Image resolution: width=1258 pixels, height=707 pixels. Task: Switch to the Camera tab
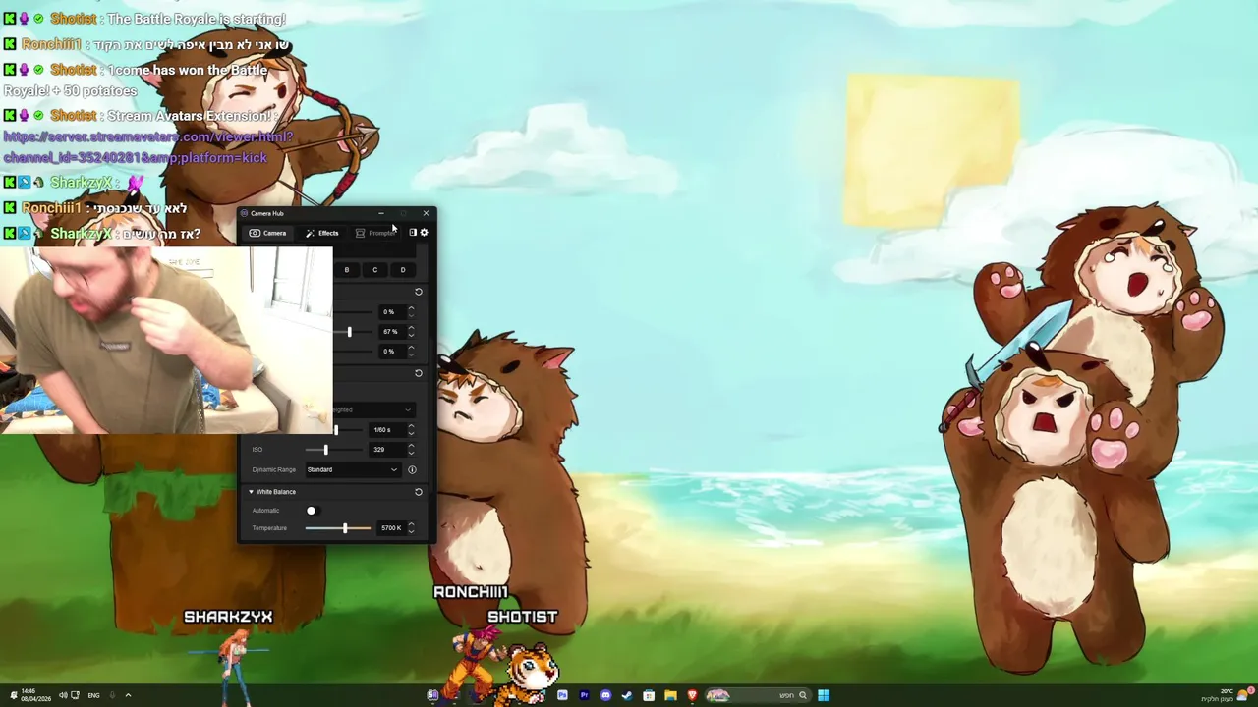267,233
